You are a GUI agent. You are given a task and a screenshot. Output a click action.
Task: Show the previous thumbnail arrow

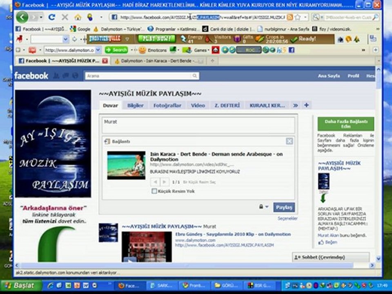[155, 182]
